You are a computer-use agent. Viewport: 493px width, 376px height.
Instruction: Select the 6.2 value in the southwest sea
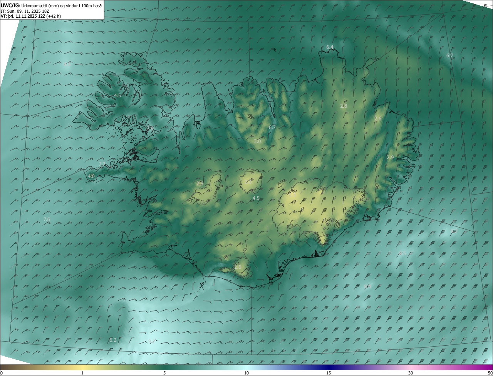tap(113, 340)
